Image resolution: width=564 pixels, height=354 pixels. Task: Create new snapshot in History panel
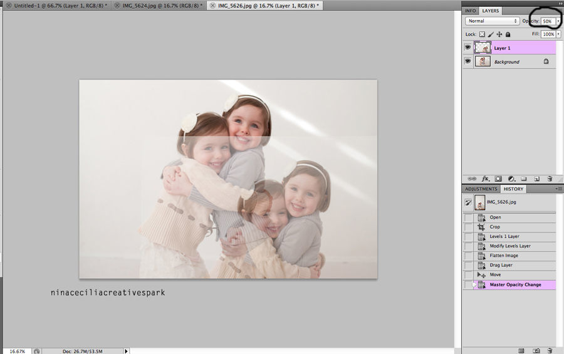[536, 350]
